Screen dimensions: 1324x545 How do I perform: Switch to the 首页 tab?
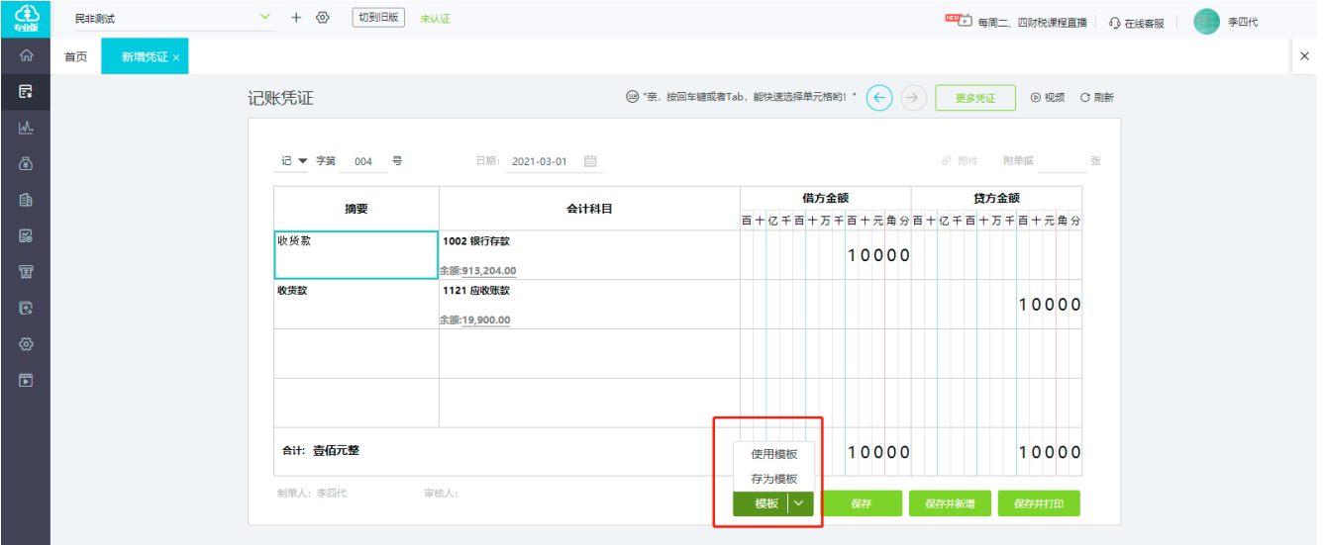click(76, 57)
